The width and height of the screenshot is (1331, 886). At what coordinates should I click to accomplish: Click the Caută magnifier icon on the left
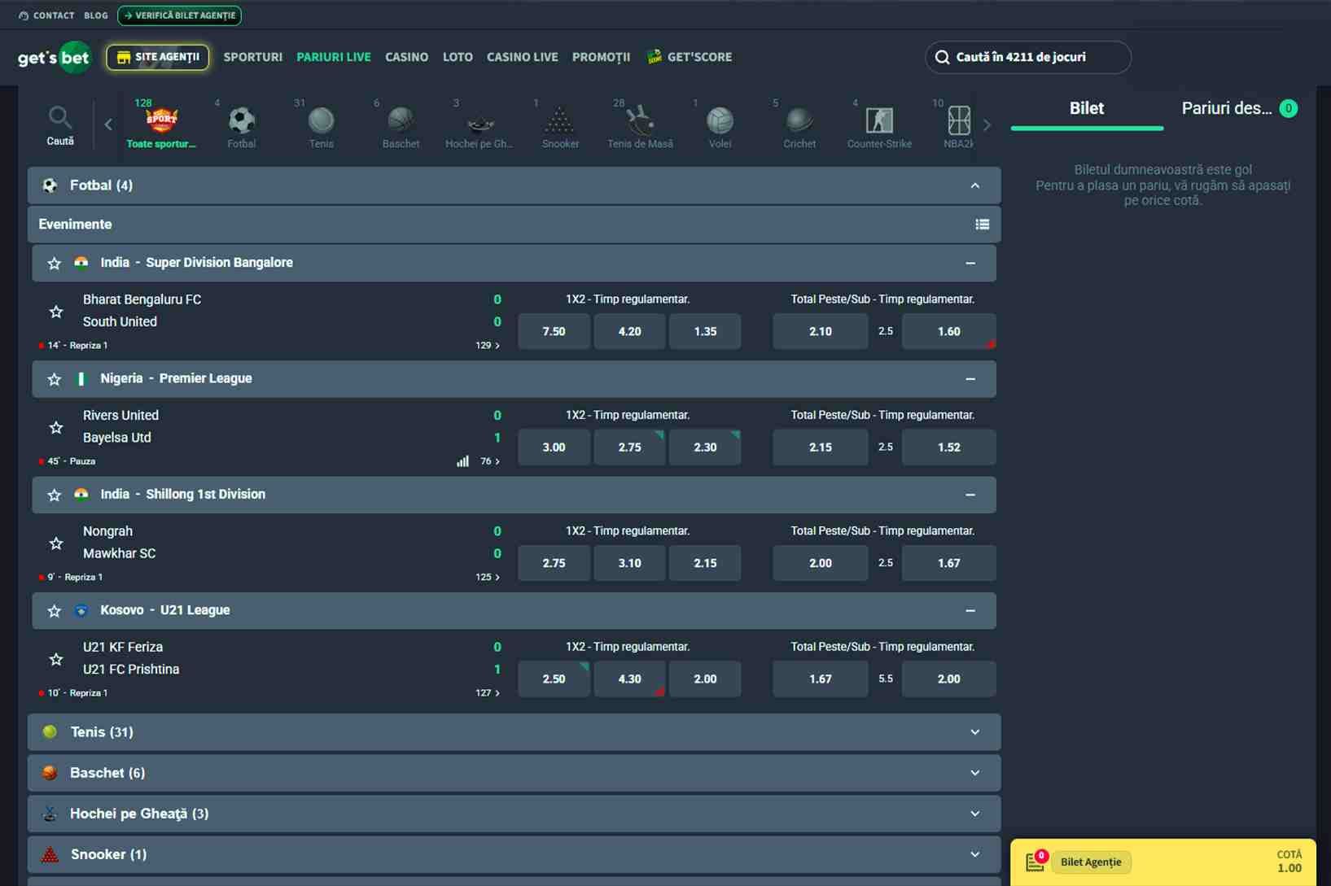[59, 116]
